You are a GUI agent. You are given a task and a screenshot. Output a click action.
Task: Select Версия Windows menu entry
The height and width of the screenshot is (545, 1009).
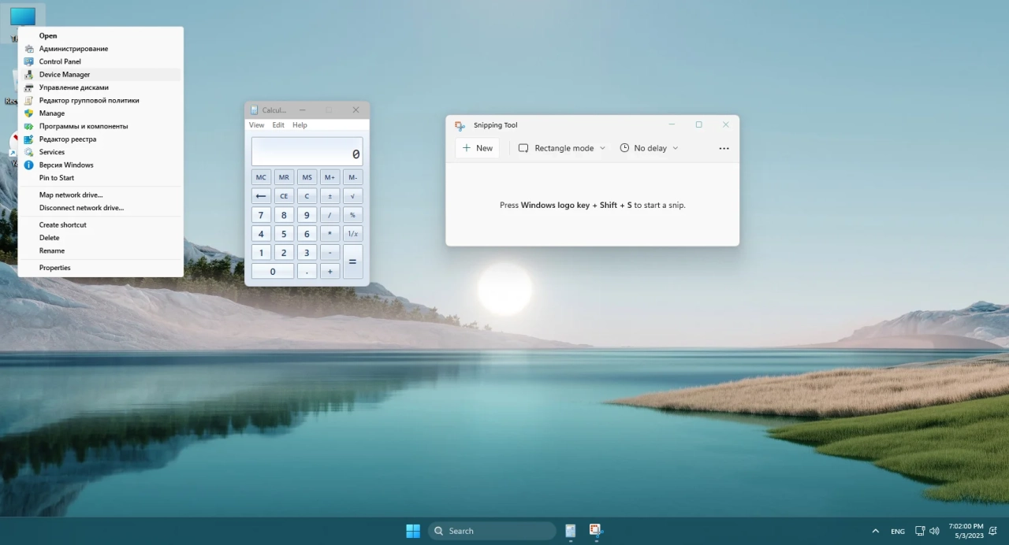(101, 165)
